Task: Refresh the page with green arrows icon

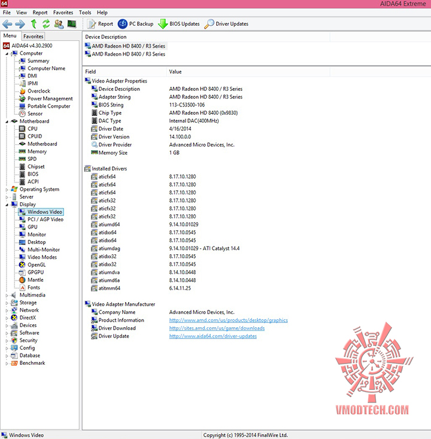Action: pyautogui.click(x=46, y=24)
